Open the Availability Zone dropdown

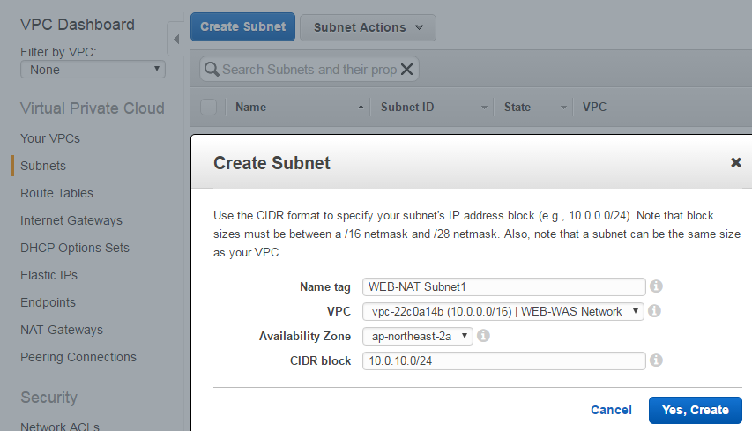[418, 336]
